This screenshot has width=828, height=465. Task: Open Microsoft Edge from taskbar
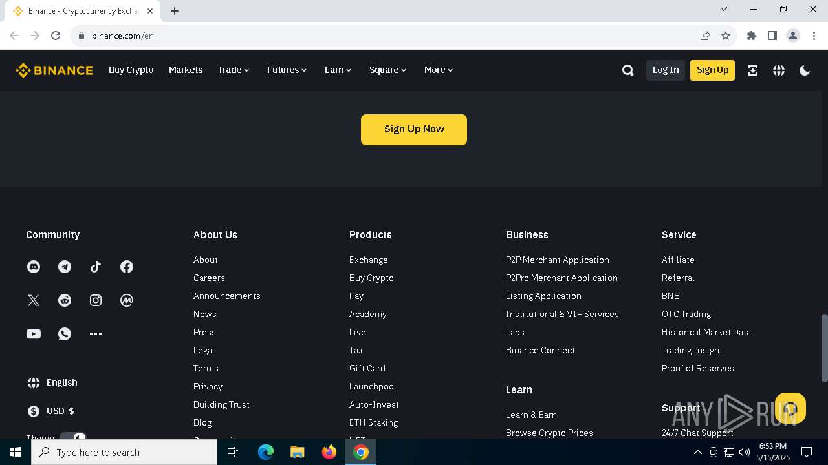click(x=266, y=452)
